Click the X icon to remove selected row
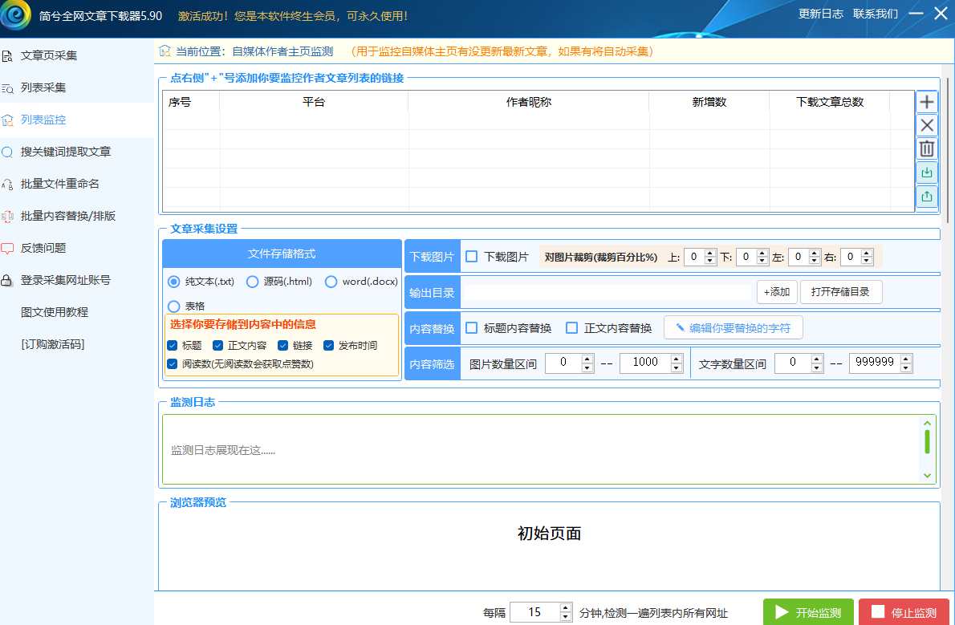Viewport: 955px width, 625px height. (927, 125)
